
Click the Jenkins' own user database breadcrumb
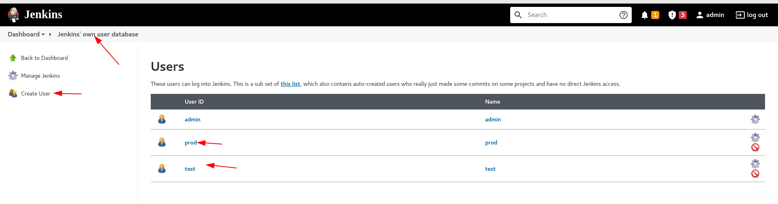(98, 34)
